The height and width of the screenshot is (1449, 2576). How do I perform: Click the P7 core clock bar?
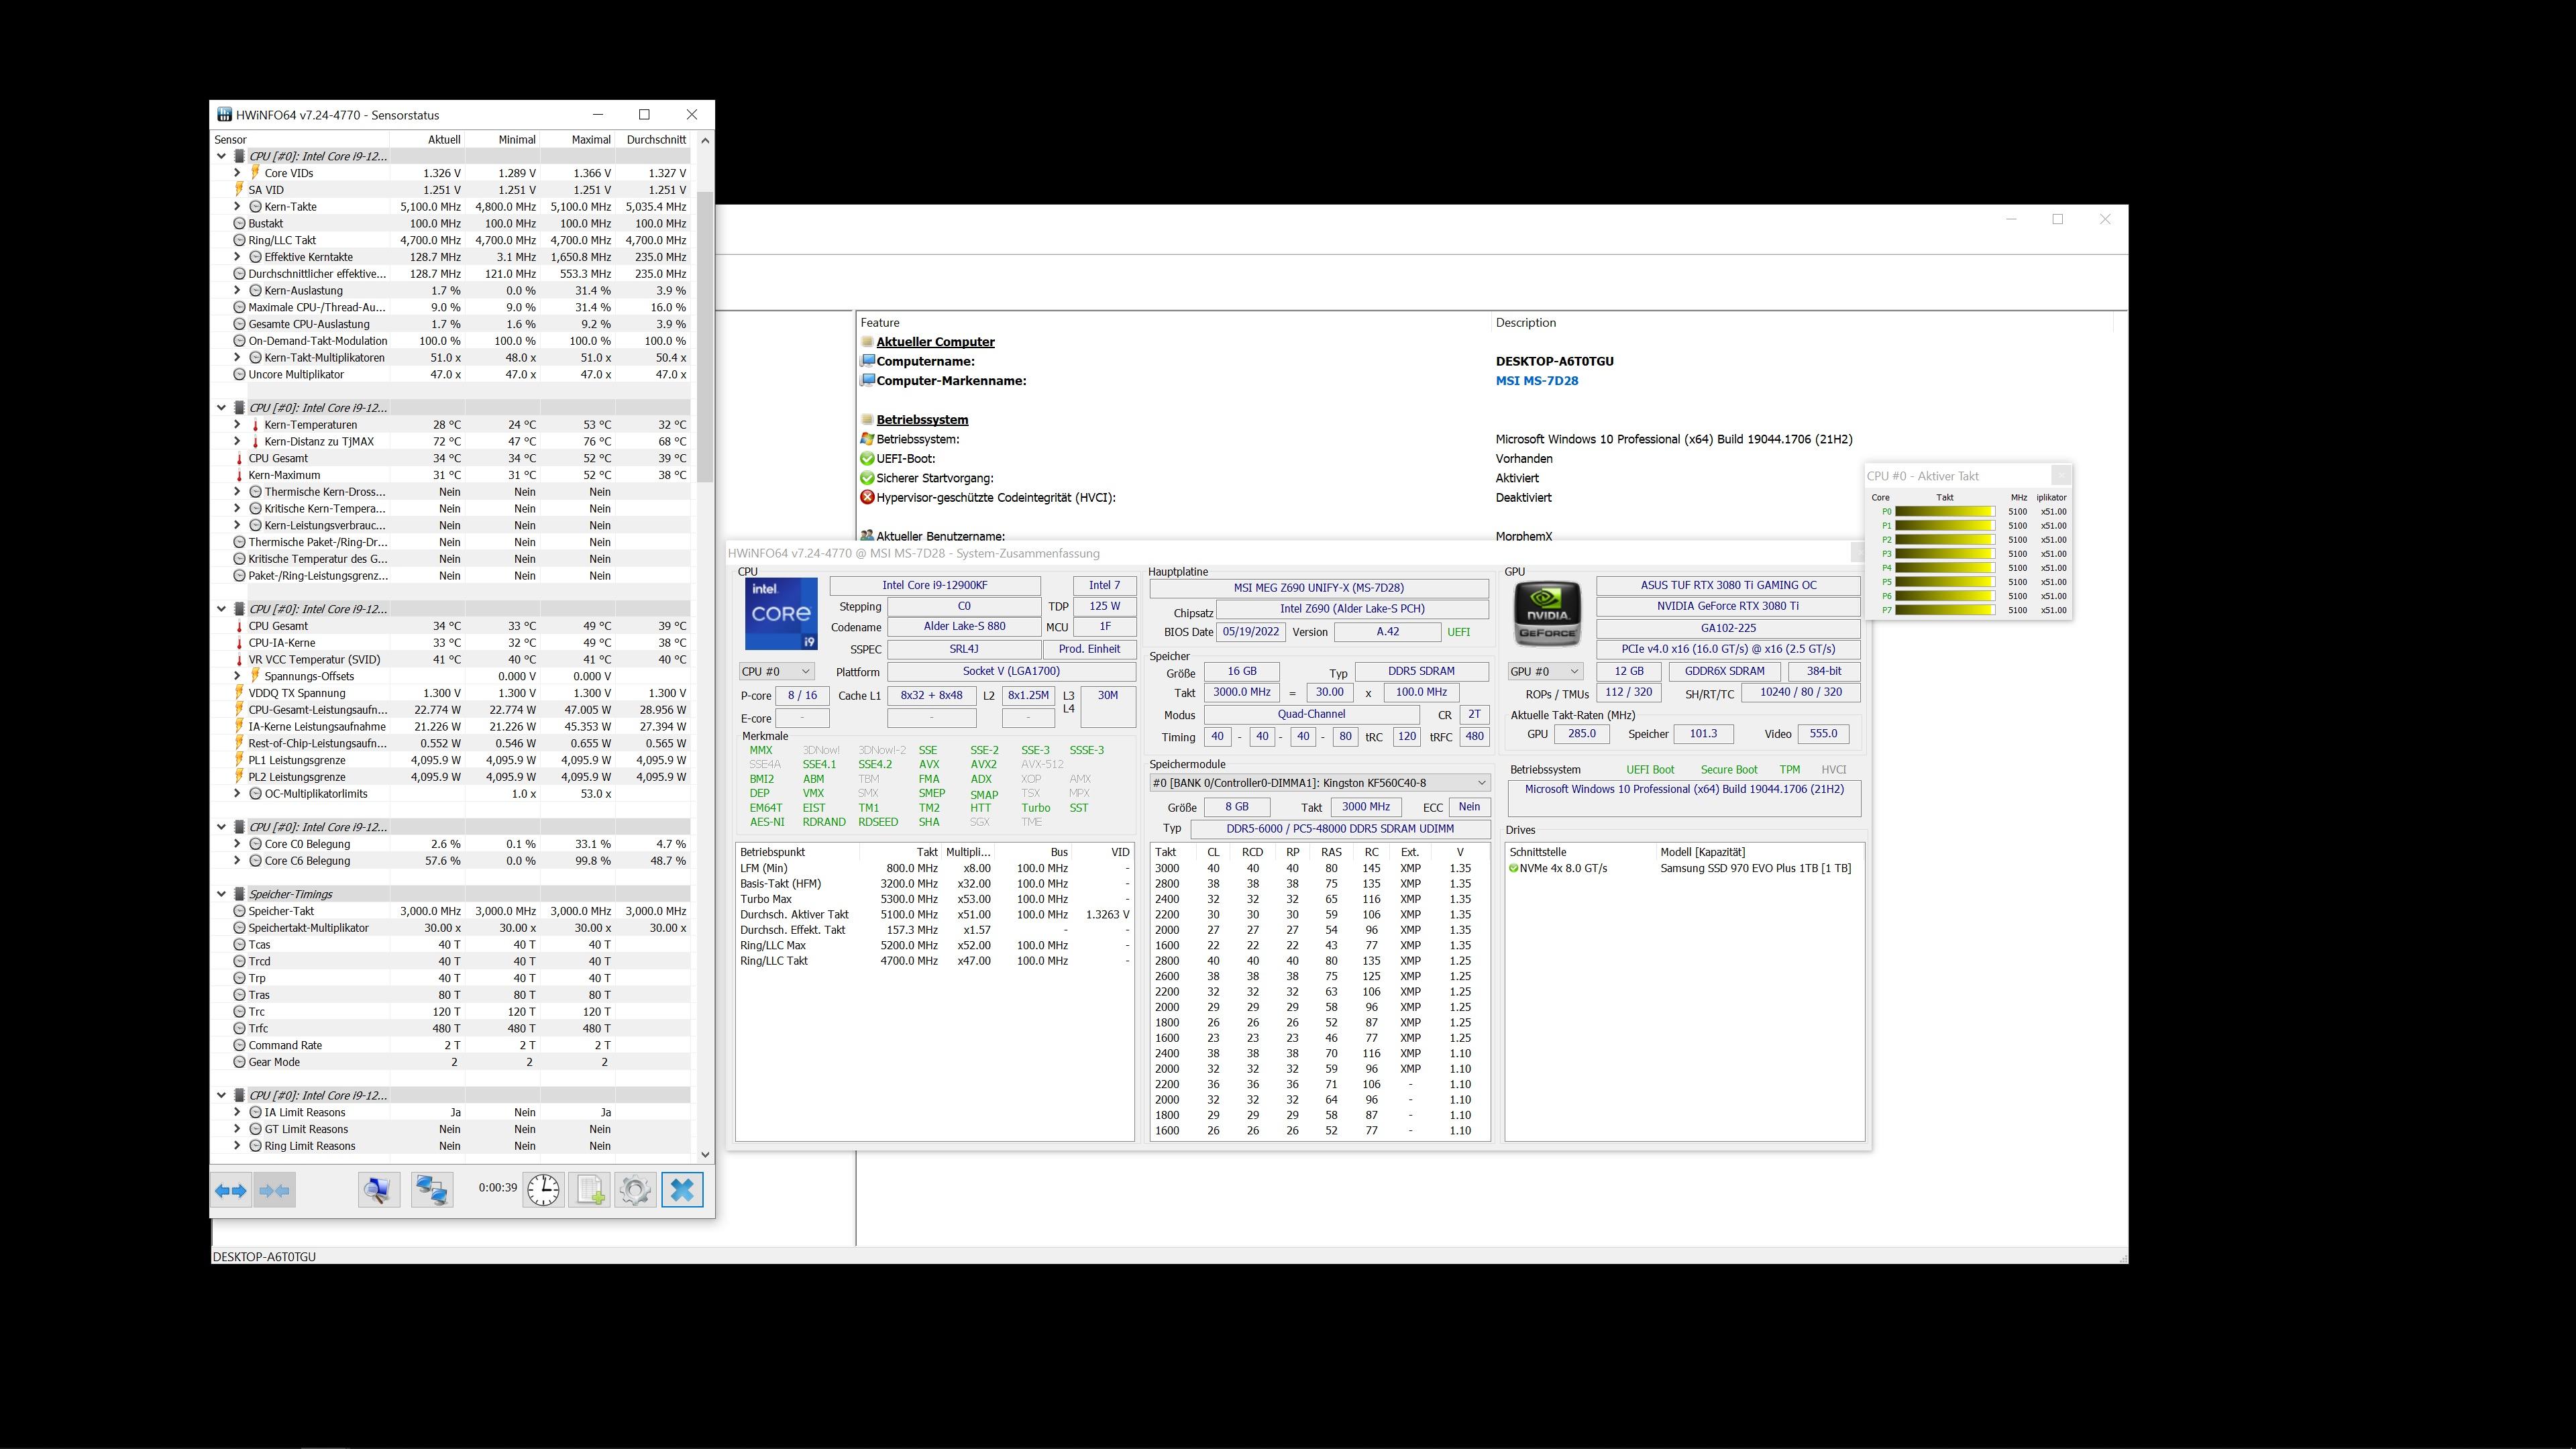pyautogui.click(x=1944, y=610)
